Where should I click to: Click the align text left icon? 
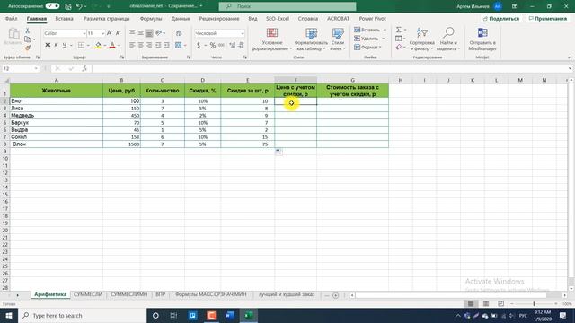pos(132,45)
